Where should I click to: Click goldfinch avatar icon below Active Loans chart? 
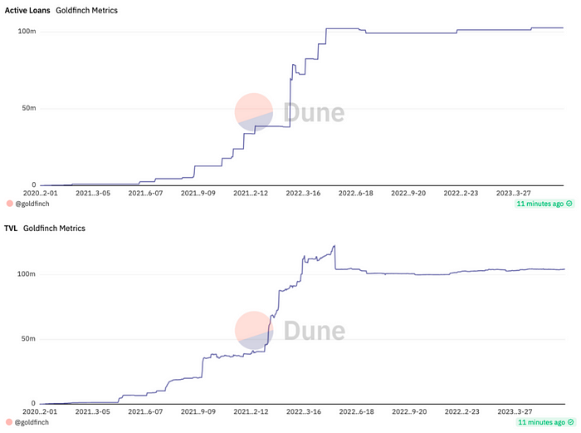[x=9, y=204]
